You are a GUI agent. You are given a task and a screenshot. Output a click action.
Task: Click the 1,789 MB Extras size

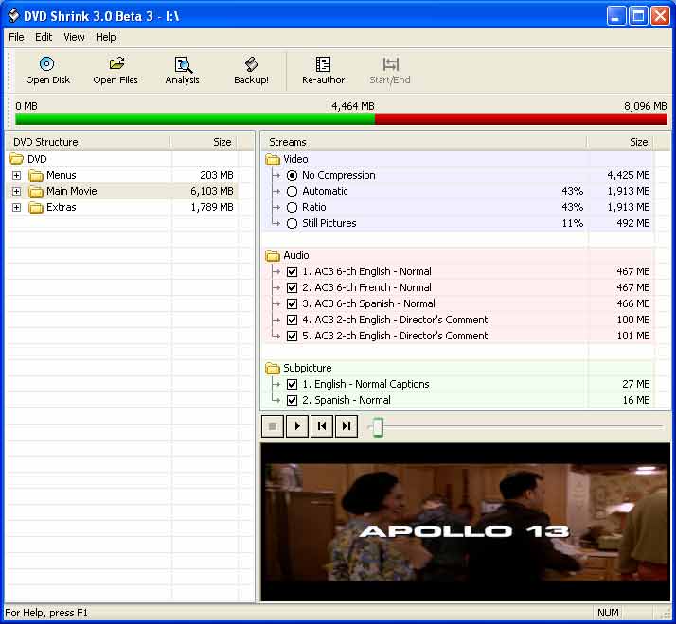click(x=212, y=208)
